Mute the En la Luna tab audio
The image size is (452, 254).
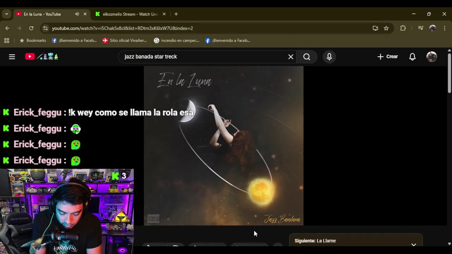pyautogui.click(x=77, y=14)
